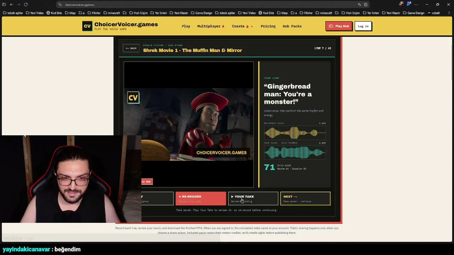This screenshot has height=255, width=454.
Task: Click the yellow Reference Voice waveform
Action: (x=295, y=133)
